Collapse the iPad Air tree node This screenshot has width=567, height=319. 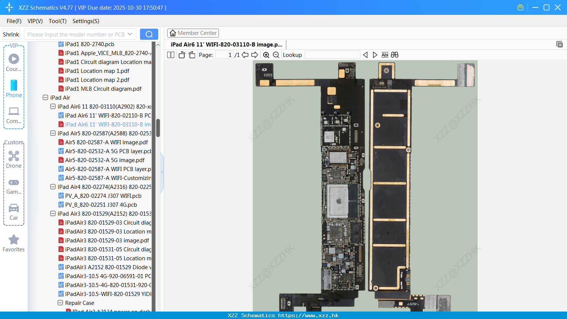point(45,98)
